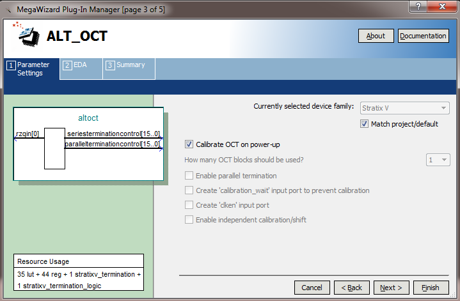This screenshot has height=301, width=460.
Task: Open the About dialog
Action: (376, 36)
